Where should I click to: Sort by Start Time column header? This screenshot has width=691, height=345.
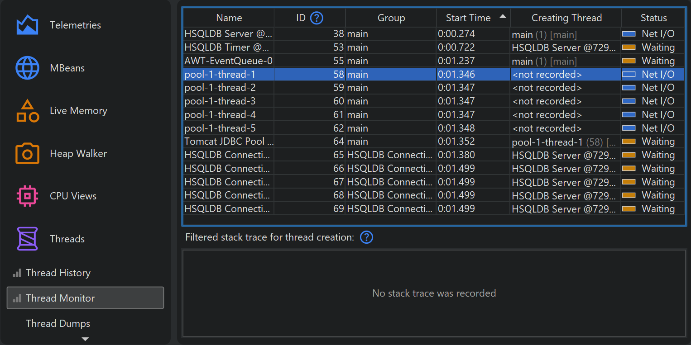468,18
